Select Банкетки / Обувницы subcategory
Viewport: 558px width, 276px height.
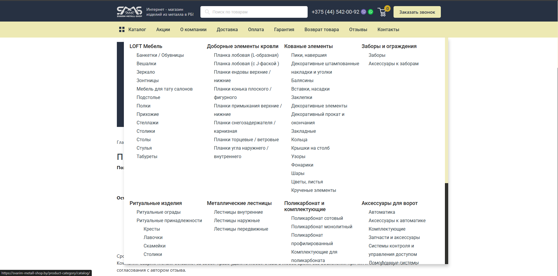tap(160, 55)
